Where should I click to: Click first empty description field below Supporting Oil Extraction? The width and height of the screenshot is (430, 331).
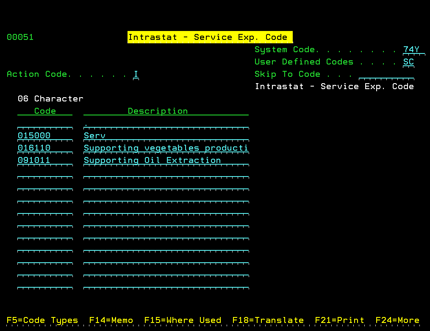point(166,173)
